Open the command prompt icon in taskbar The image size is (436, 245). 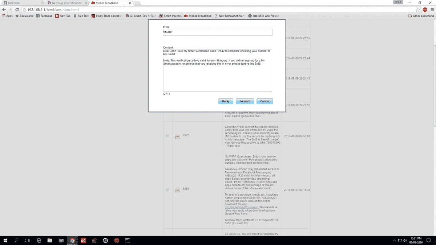click(128, 240)
